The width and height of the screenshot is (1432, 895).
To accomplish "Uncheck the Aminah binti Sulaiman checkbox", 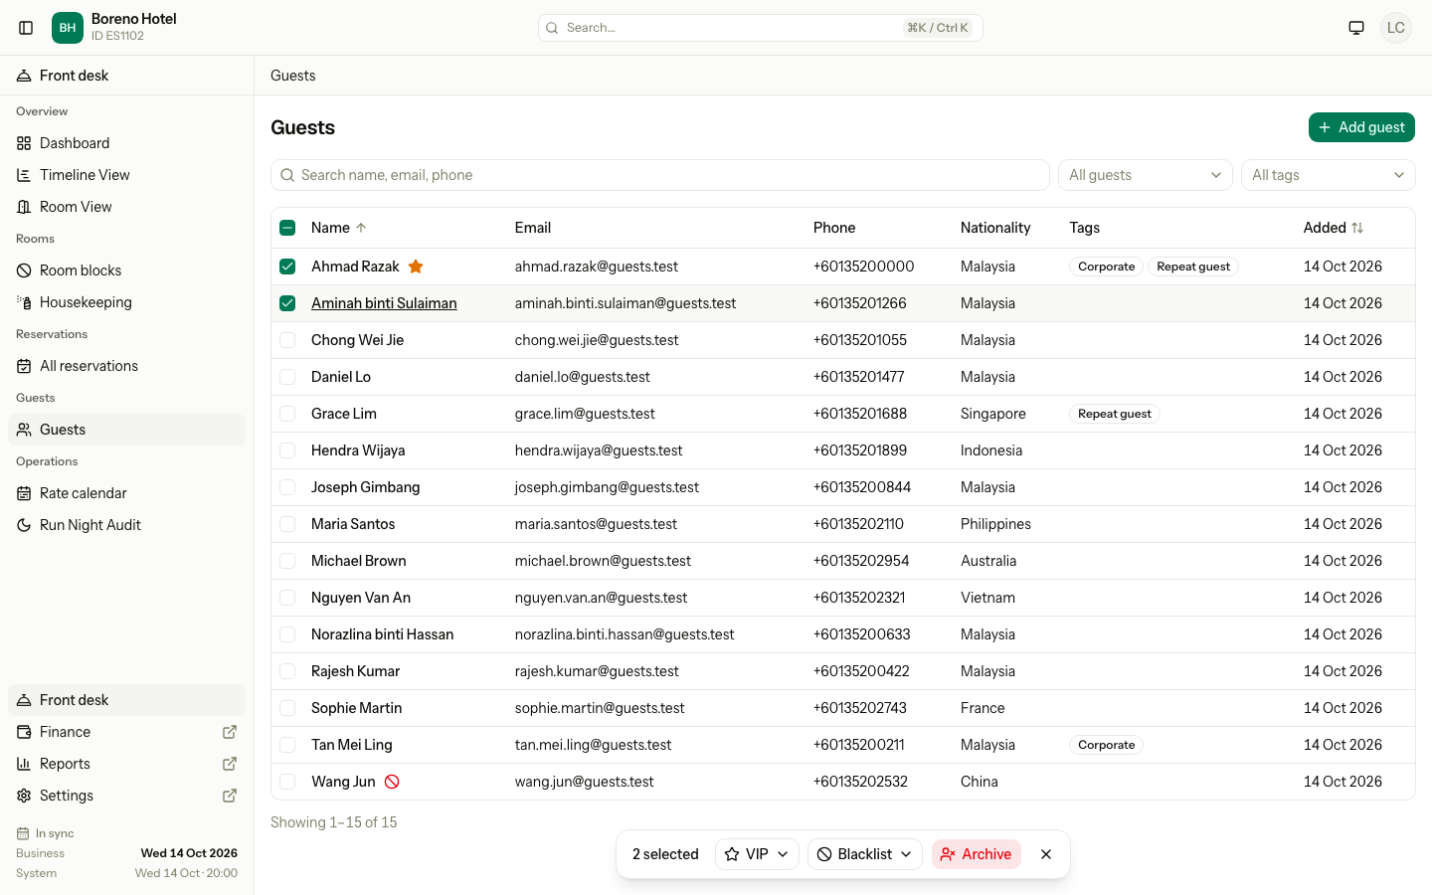I will pos(287,303).
